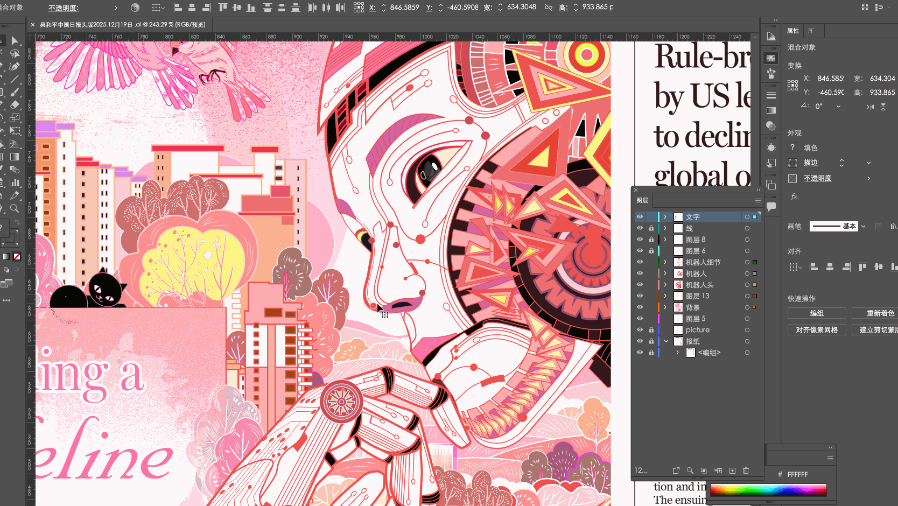Select the Direct Selection arrow tool
The height and width of the screenshot is (506, 898).
pyautogui.click(x=15, y=41)
